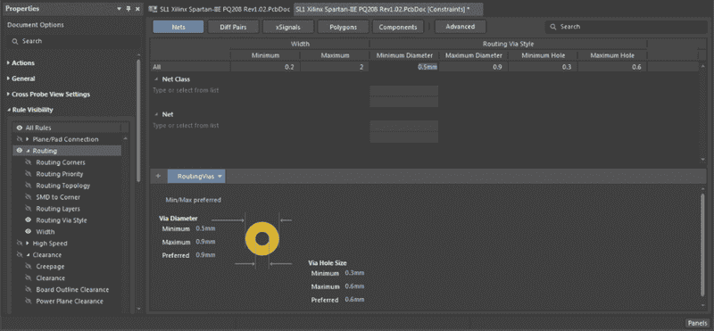Edit the Minimum Diameter cell 0.5mm
This screenshot has height=331, width=714.
[x=404, y=67]
